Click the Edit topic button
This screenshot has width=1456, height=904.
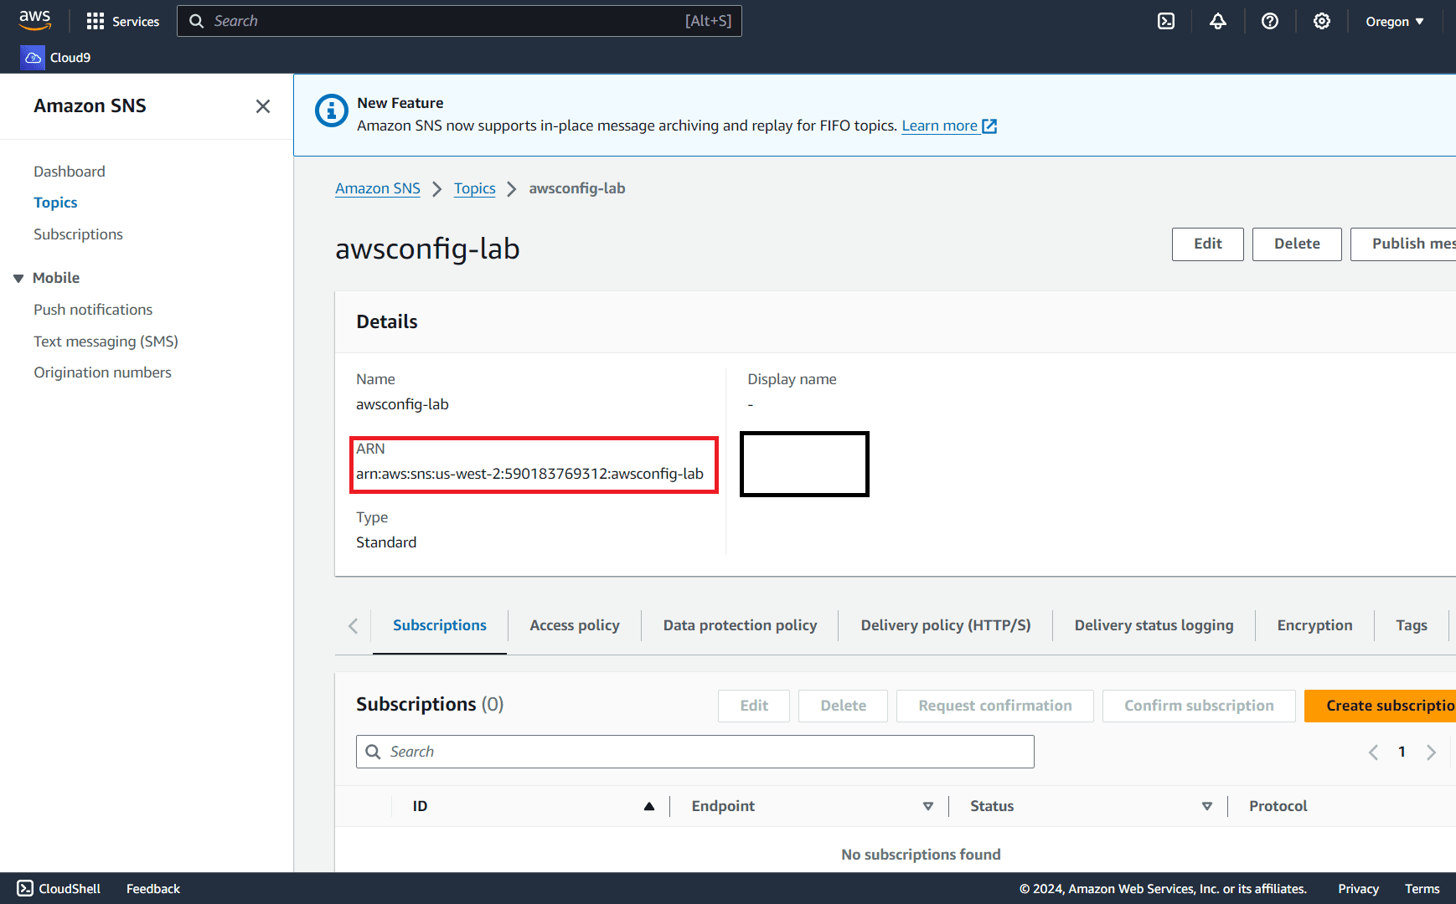pos(1207,244)
